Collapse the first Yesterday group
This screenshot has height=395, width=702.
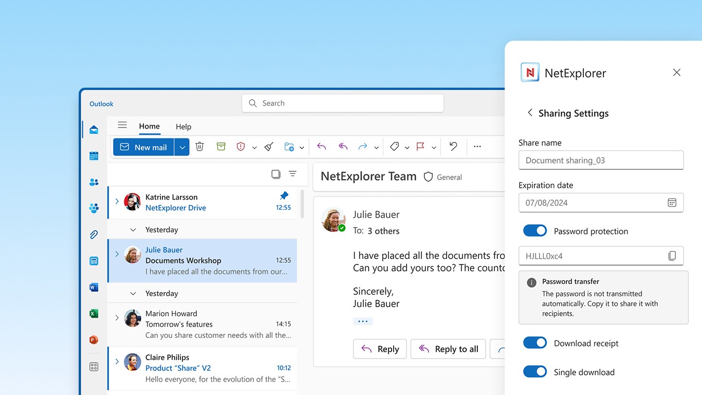(x=133, y=230)
